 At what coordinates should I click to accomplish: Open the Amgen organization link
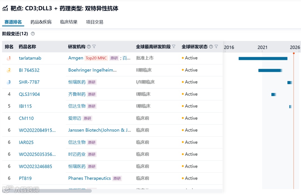coord(76,58)
